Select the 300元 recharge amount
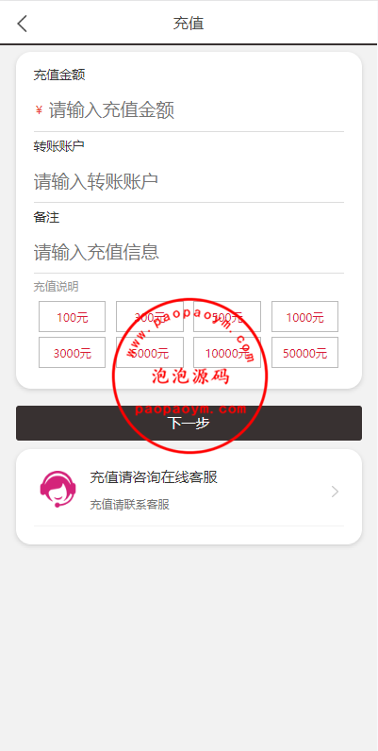 pos(150,317)
